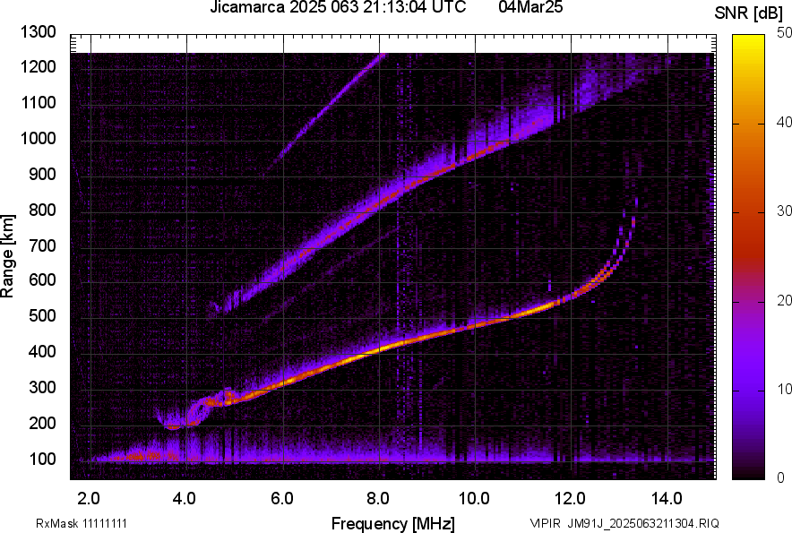The image size is (792, 533).
Task: Click range axis tick '600'
Action: (x=42, y=279)
